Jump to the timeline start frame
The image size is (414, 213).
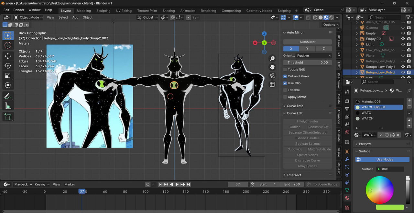click(160, 184)
